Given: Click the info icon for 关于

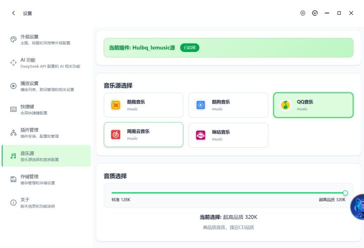Looking at the screenshot, I should click(13, 202).
